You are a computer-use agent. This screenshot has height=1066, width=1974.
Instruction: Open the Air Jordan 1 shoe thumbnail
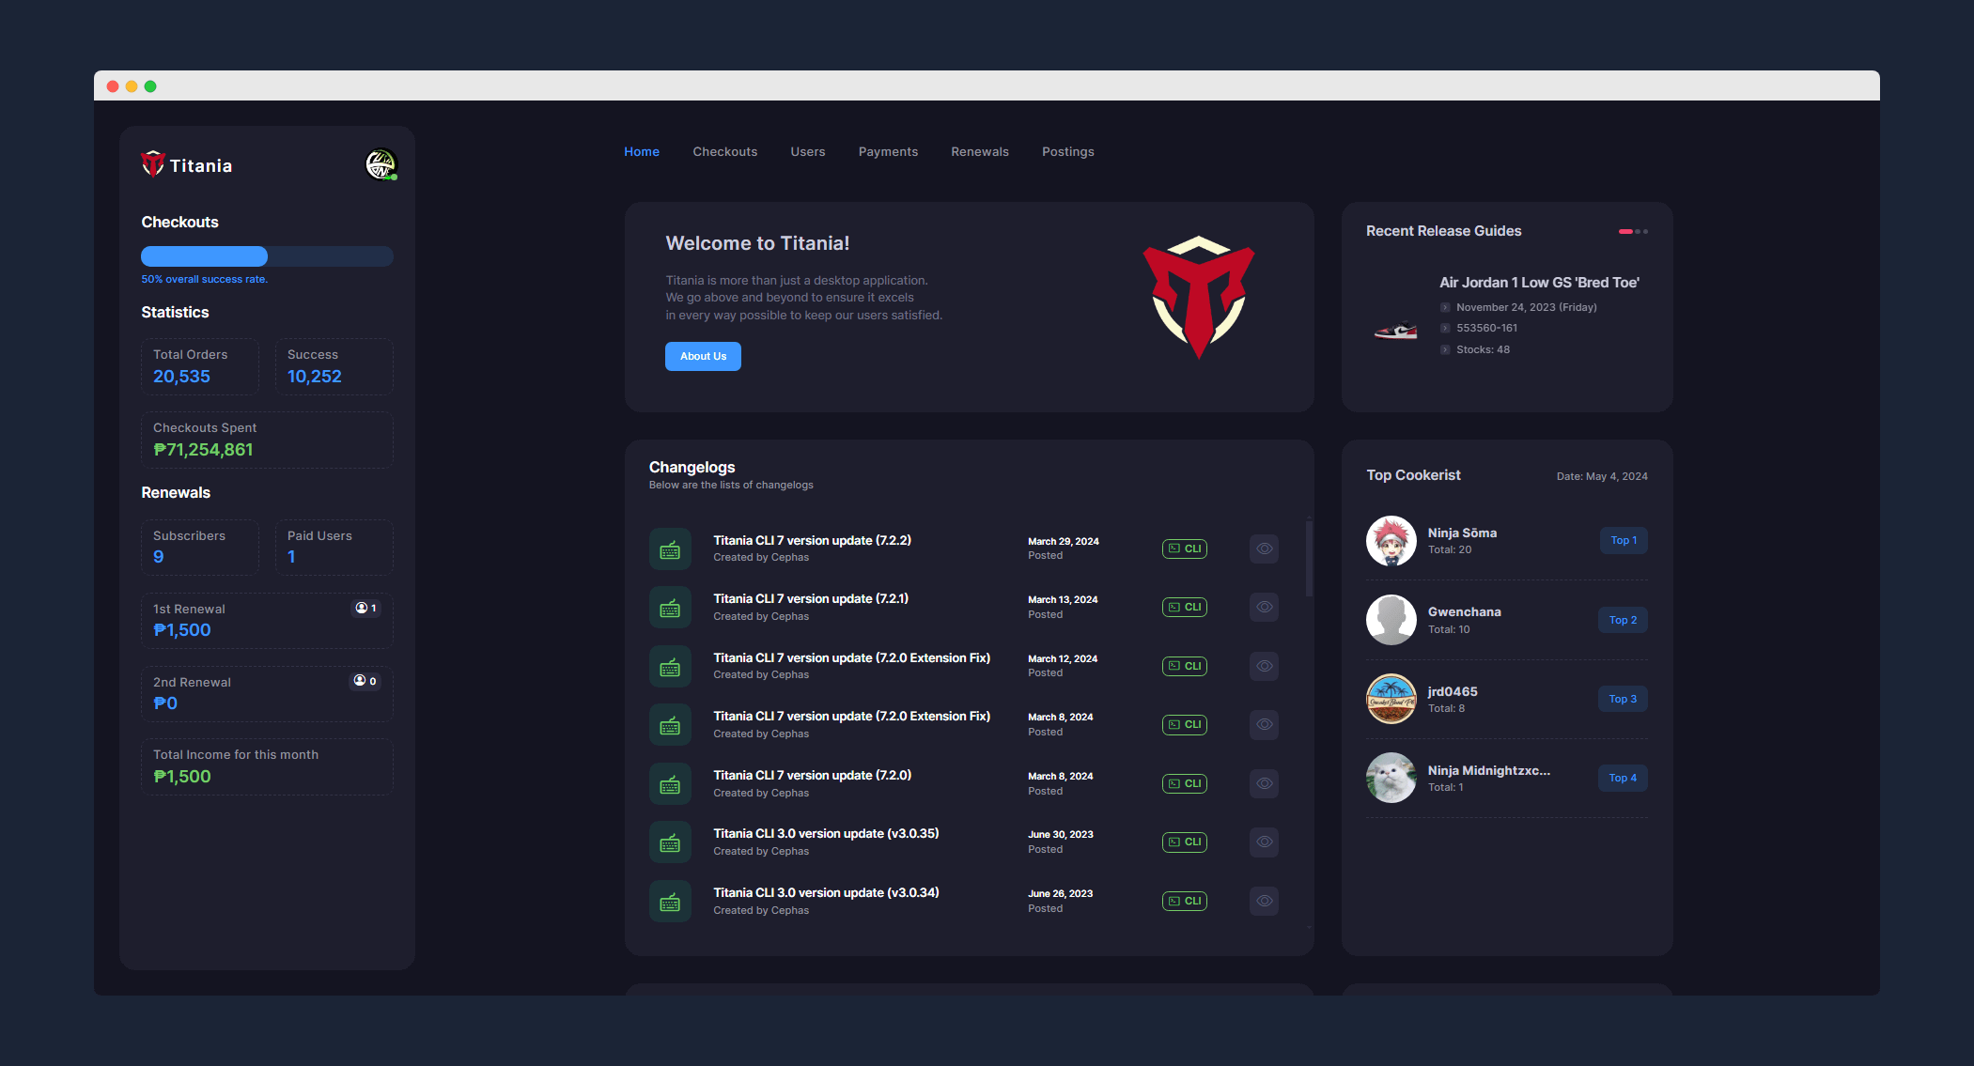point(1395,331)
